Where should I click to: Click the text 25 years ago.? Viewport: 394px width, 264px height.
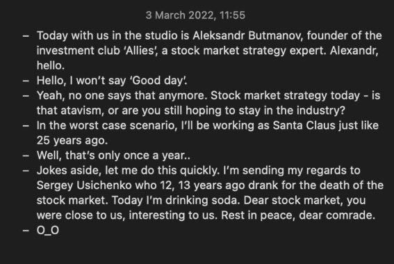click(72, 140)
